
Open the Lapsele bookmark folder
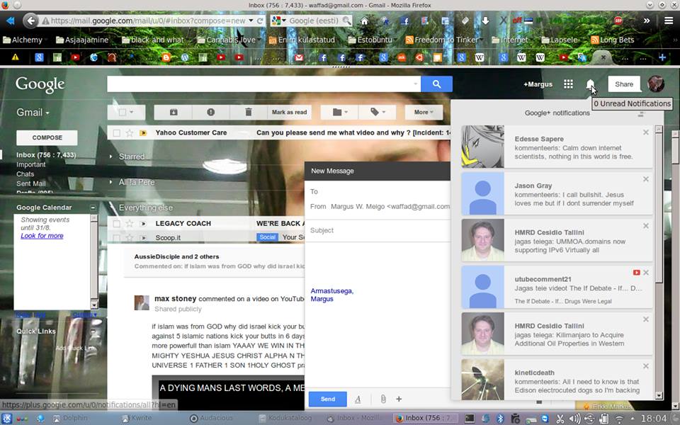pyautogui.click(x=560, y=40)
